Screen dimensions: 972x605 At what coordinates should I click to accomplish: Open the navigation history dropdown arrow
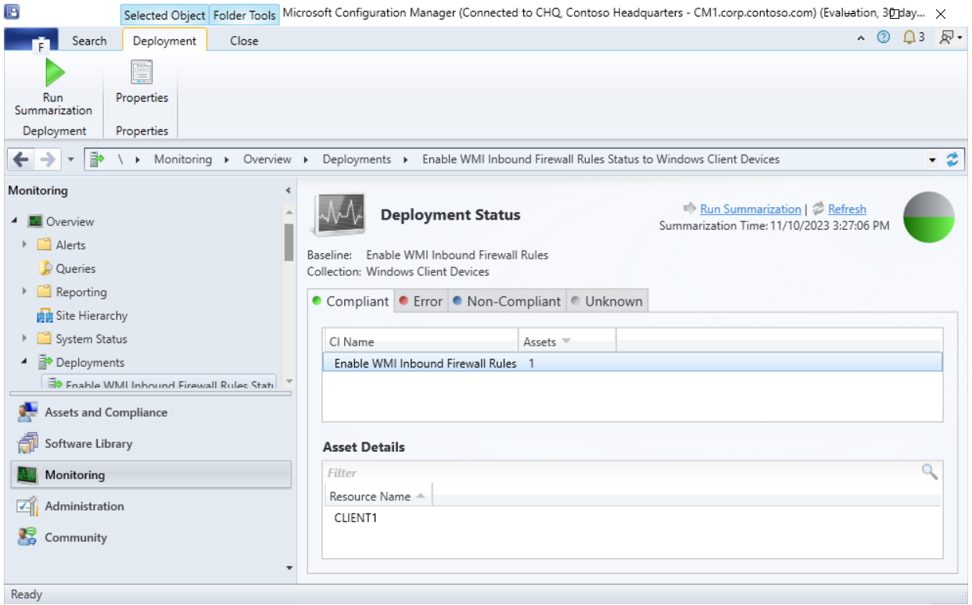[70, 159]
